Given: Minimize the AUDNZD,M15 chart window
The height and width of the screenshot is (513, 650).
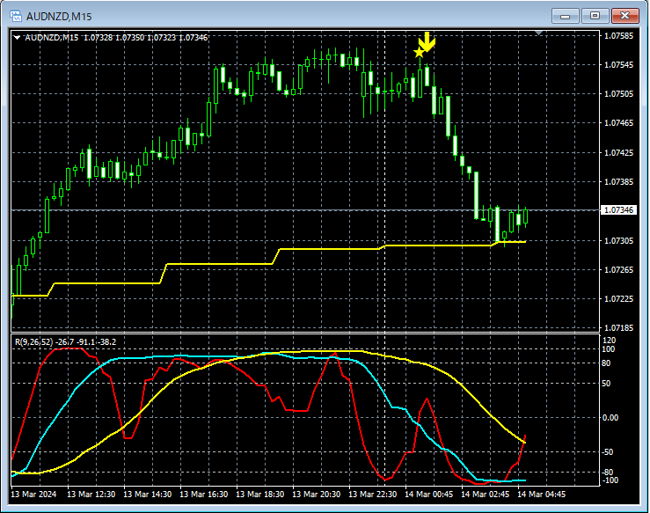Looking at the screenshot, I should 565,16.
